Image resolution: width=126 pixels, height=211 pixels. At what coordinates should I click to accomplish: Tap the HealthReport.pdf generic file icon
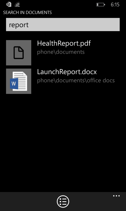pyautogui.click(x=19, y=52)
